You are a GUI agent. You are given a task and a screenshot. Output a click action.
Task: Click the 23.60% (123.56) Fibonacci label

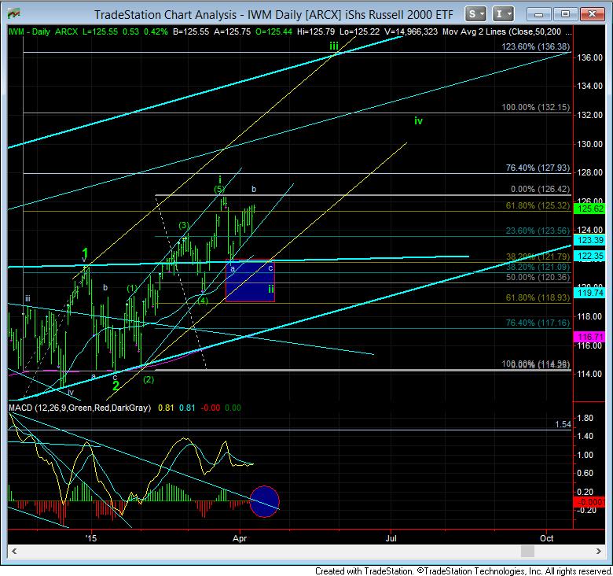coord(538,231)
